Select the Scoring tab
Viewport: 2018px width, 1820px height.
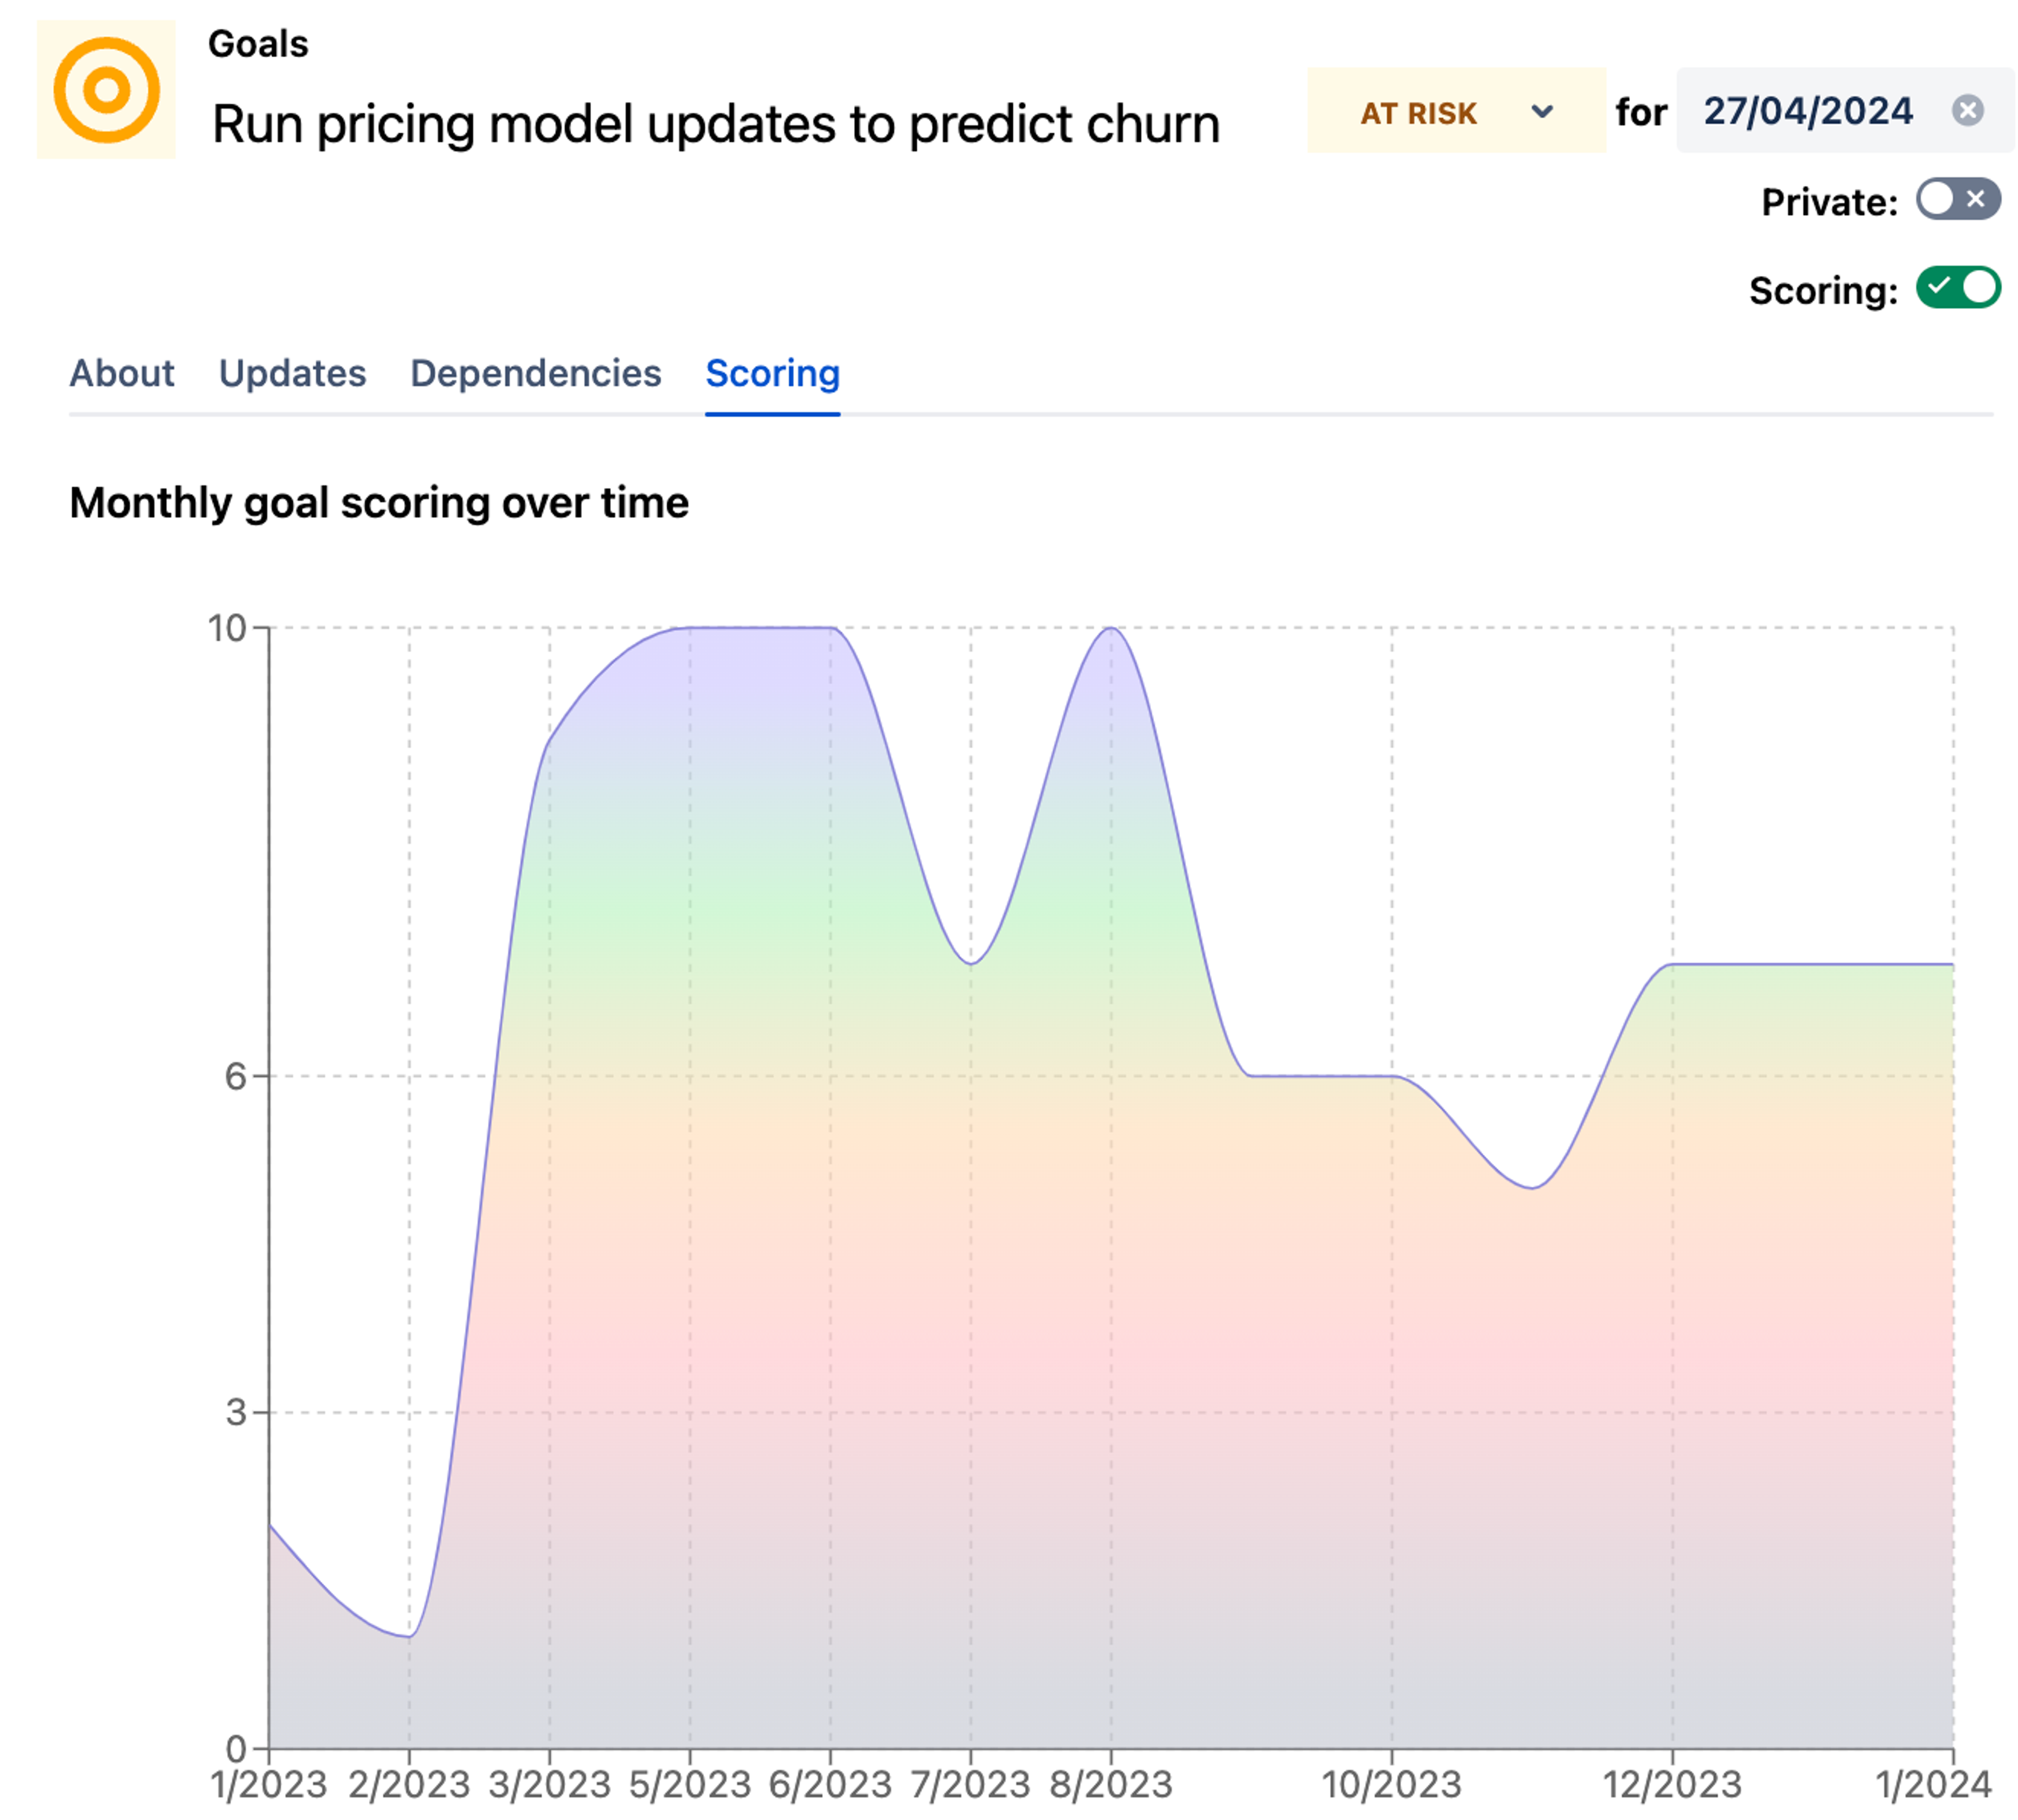click(x=772, y=373)
